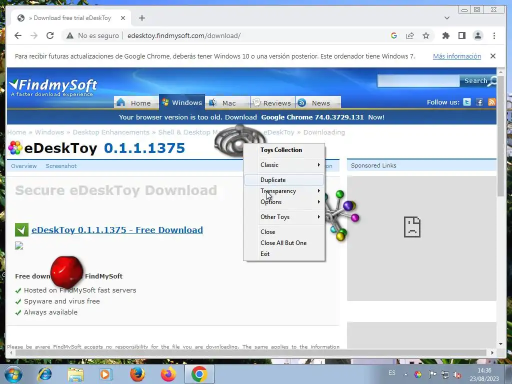Open the Extensions puzzle icon

(445, 35)
